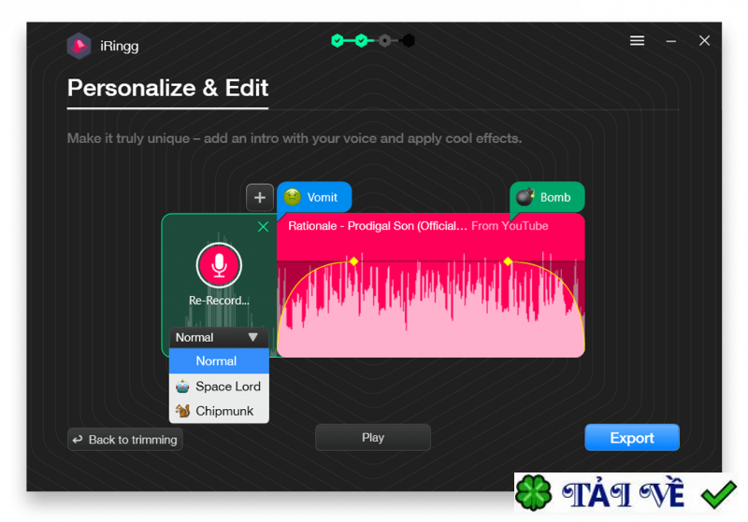The height and width of the screenshot is (522, 748).
Task: Click the dropdown arrow triangle
Action: 252,338
